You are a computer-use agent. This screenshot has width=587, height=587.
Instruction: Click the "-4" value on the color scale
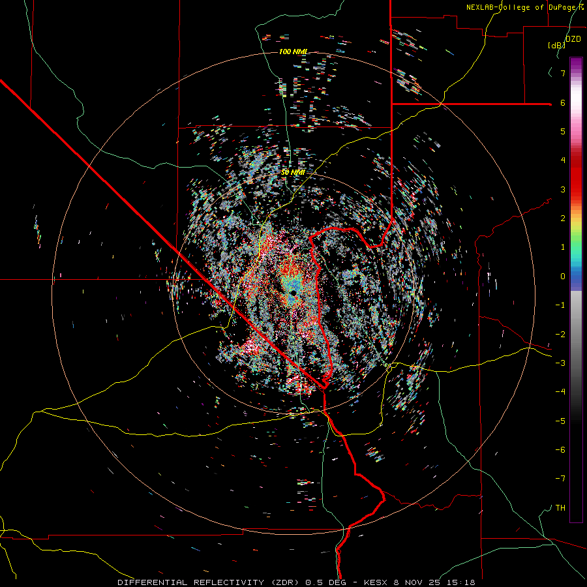pyautogui.click(x=560, y=392)
